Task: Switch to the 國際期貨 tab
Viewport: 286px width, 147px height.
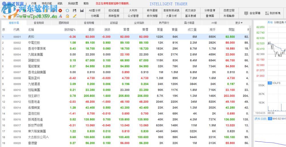Action: [64, 23]
